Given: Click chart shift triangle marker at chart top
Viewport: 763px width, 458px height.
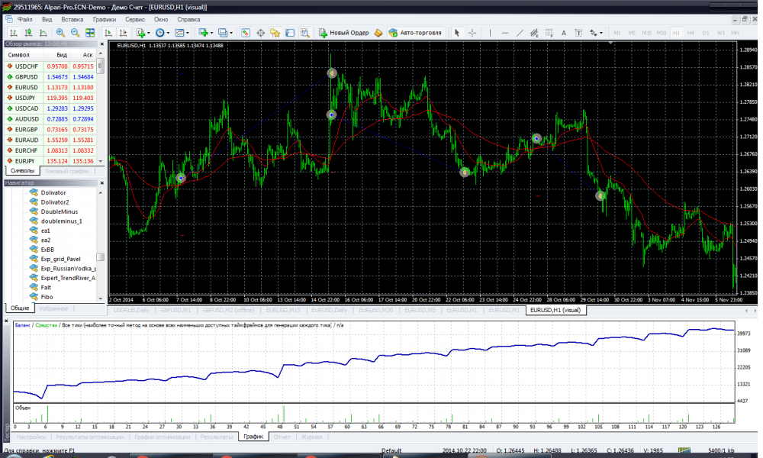Looking at the screenshot, I should tap(610, 44).
